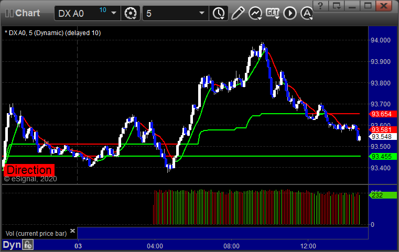Click the help question mark button
Screen dimensions: 399x252
tap(320, 5)
